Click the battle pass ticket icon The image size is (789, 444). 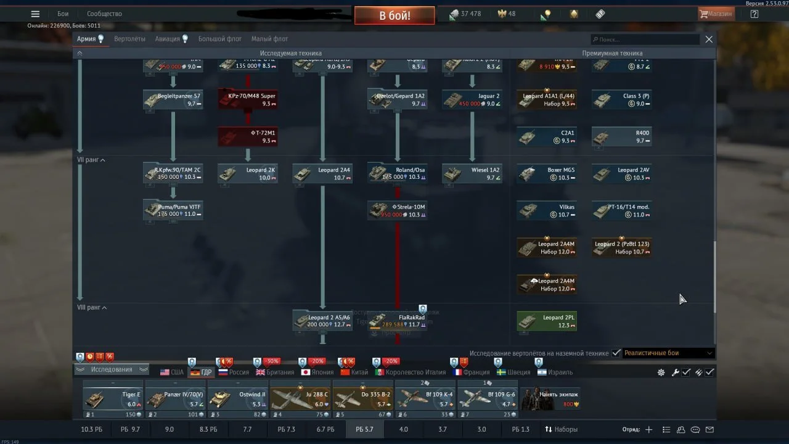tap(600, 14)
